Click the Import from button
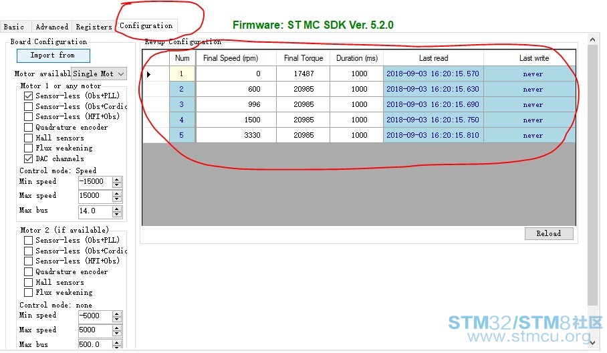 coord(53,55)
